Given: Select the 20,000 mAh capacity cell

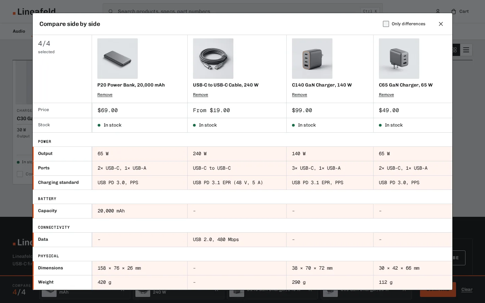Looking at the screenshot, I should point(140,211).
